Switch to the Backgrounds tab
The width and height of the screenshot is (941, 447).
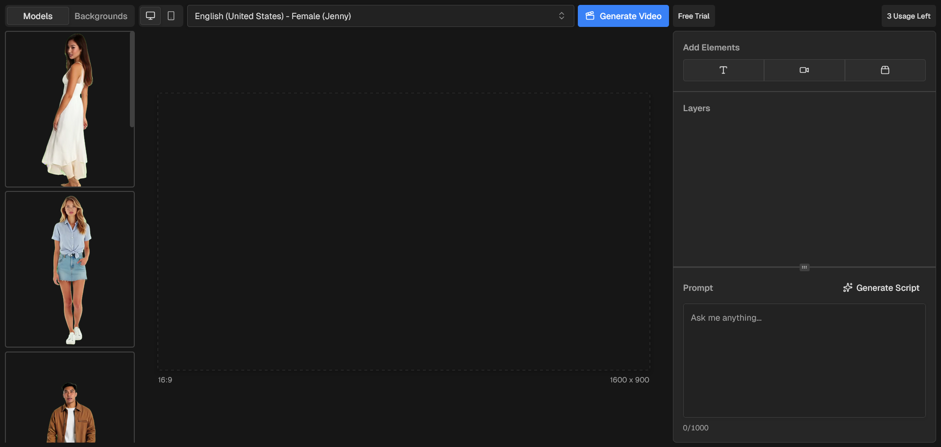click(101, 16)
